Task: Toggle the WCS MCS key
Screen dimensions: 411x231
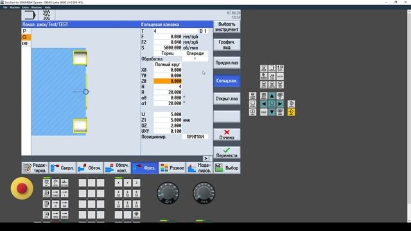Action: point(136,215)
